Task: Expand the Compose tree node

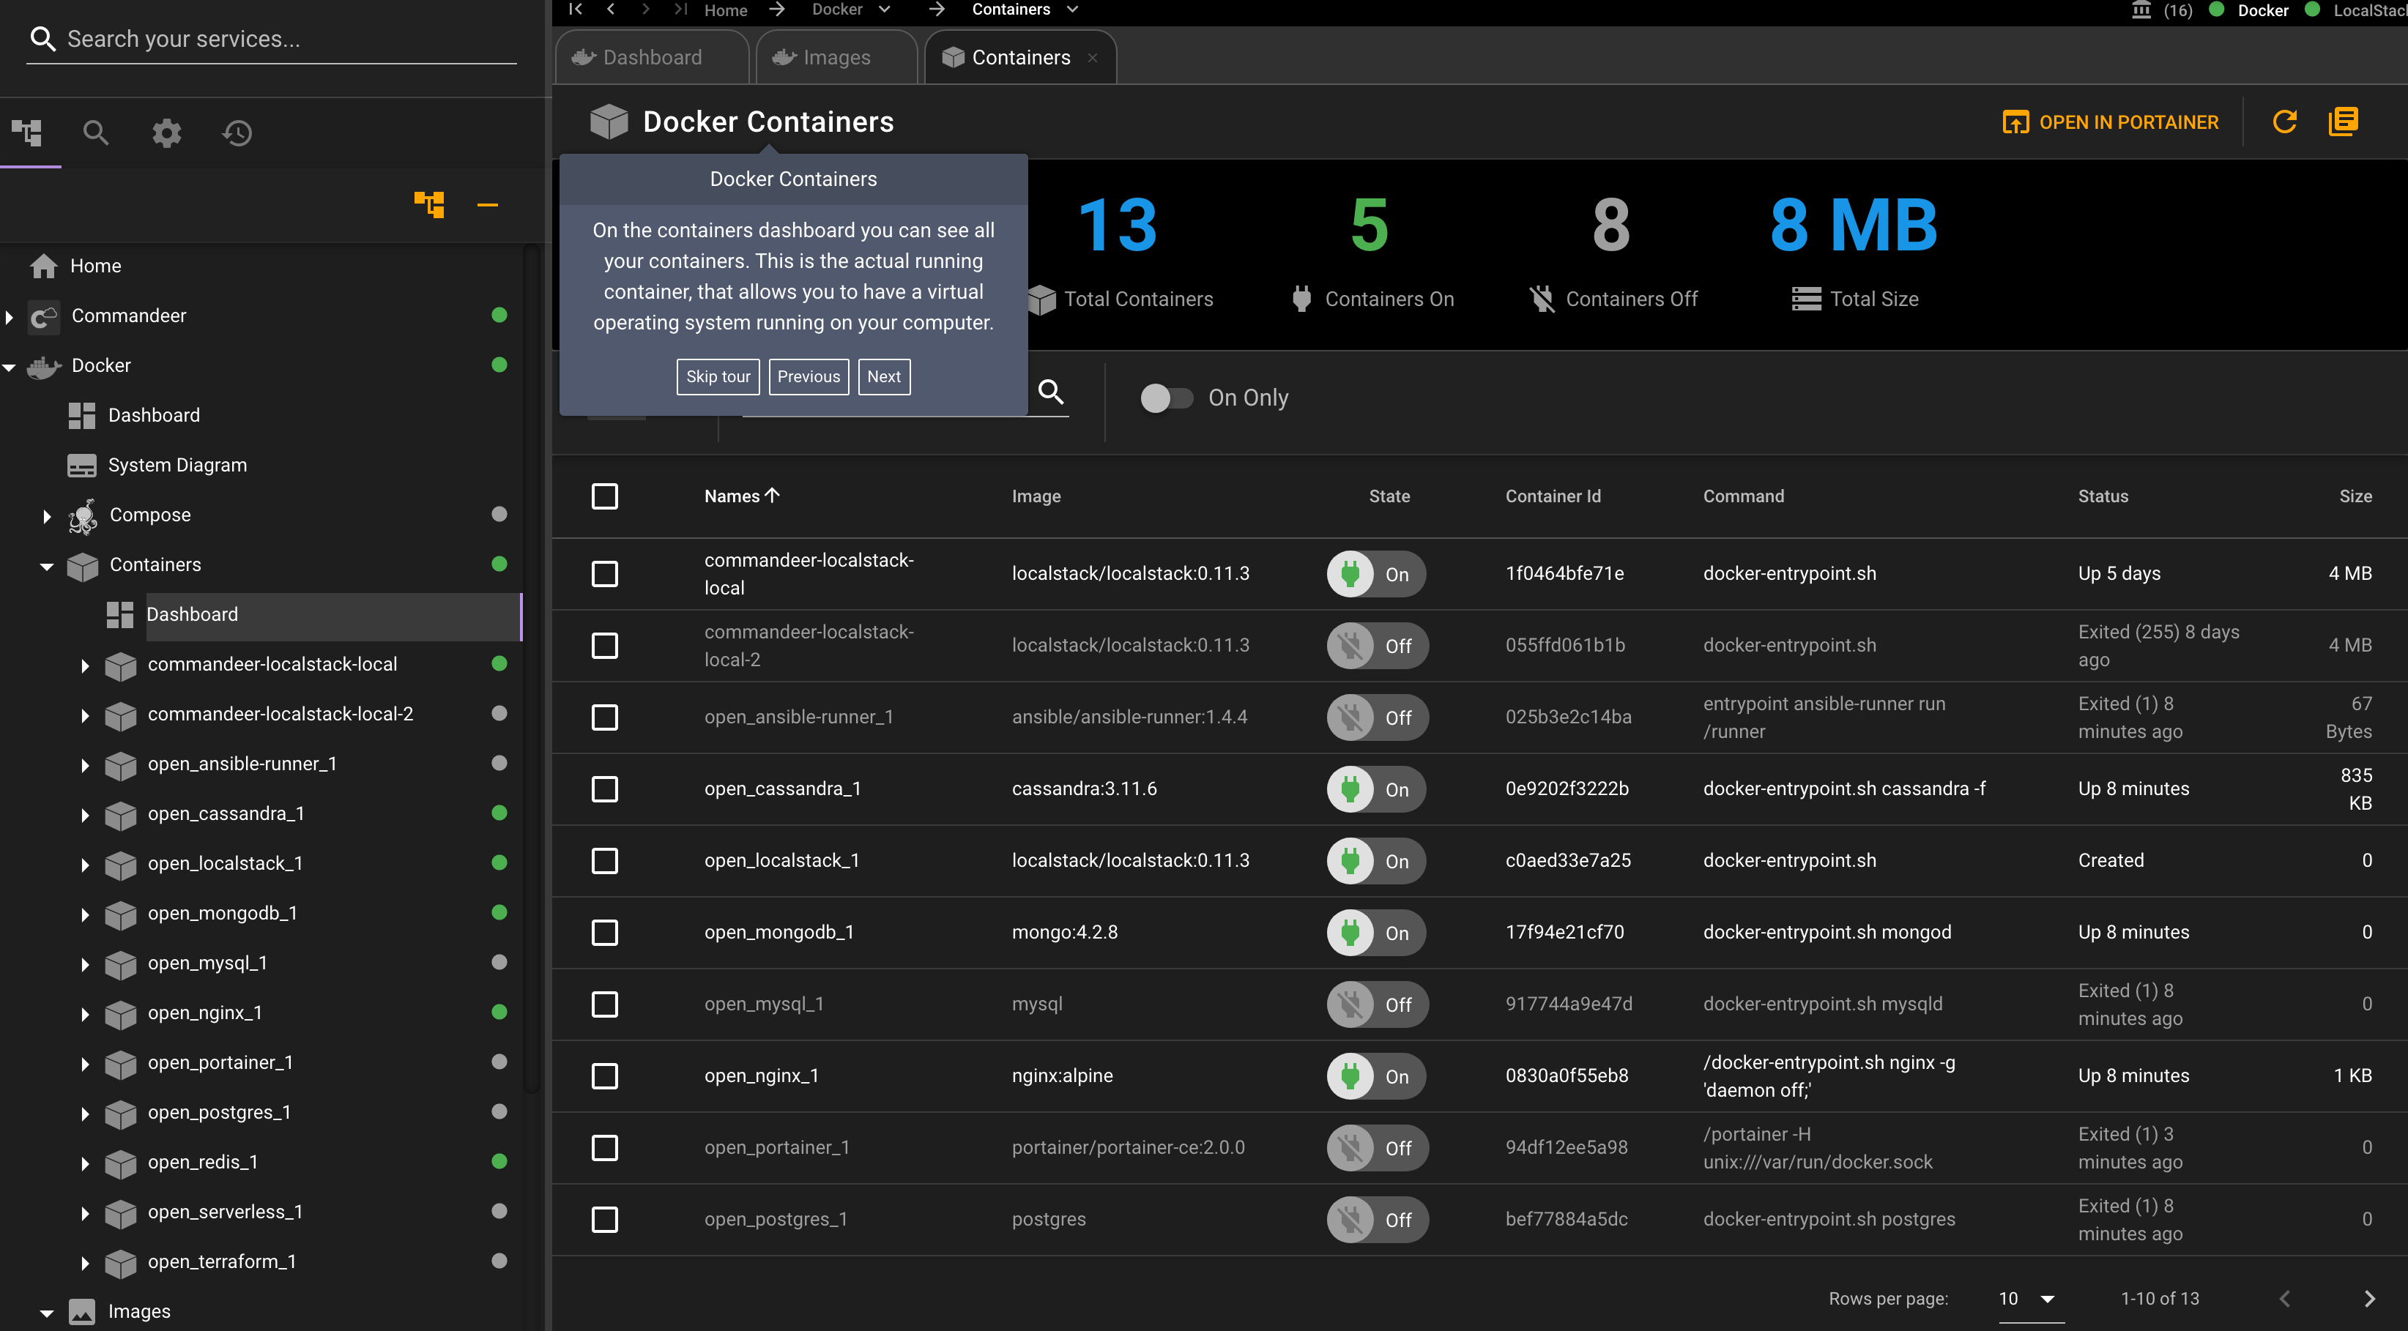Action: click(x=47, y=516)
